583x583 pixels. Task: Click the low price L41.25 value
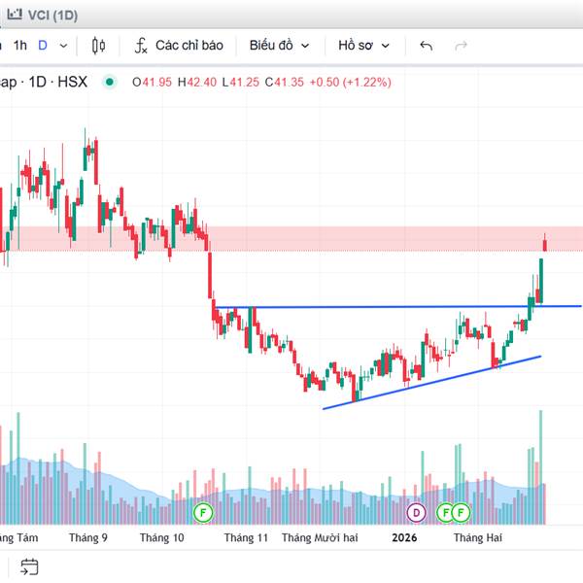[241, 82]
